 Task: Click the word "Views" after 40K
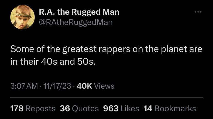tap(104, 86)
